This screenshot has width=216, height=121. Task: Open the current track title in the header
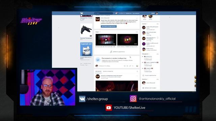132,13
